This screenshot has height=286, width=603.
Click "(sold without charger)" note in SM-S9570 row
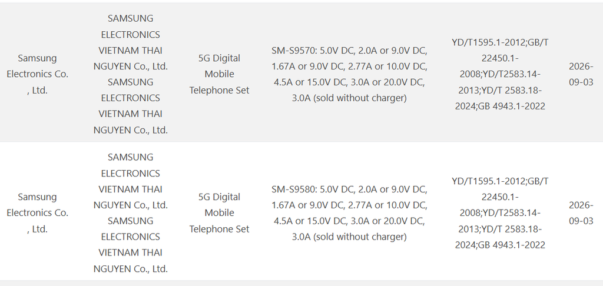tap(360, 98)
